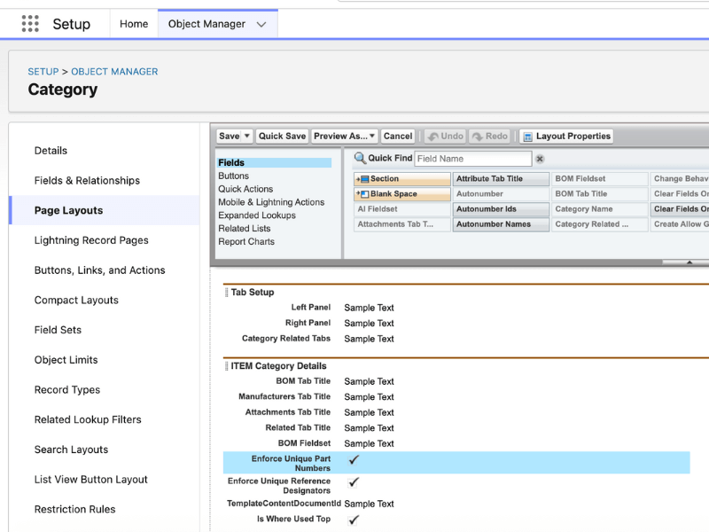Viewport: 709px width, 532px height.
Task: Click the Enforce Unique Part Numbers checkmark
Action: click(354, 459)
